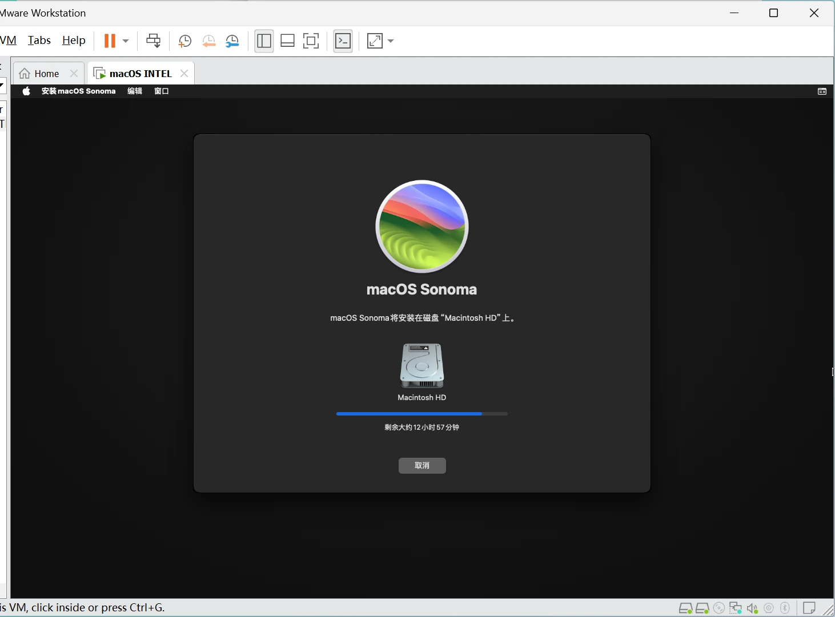Image resolution: width=835 pixels, height=617 pixels.
Task: Click the first hard disk status icon
Action: click(685, 608)
